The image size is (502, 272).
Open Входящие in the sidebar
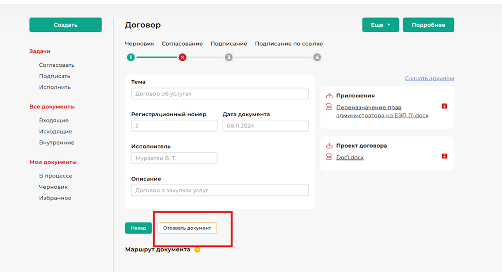click(54, 120)
